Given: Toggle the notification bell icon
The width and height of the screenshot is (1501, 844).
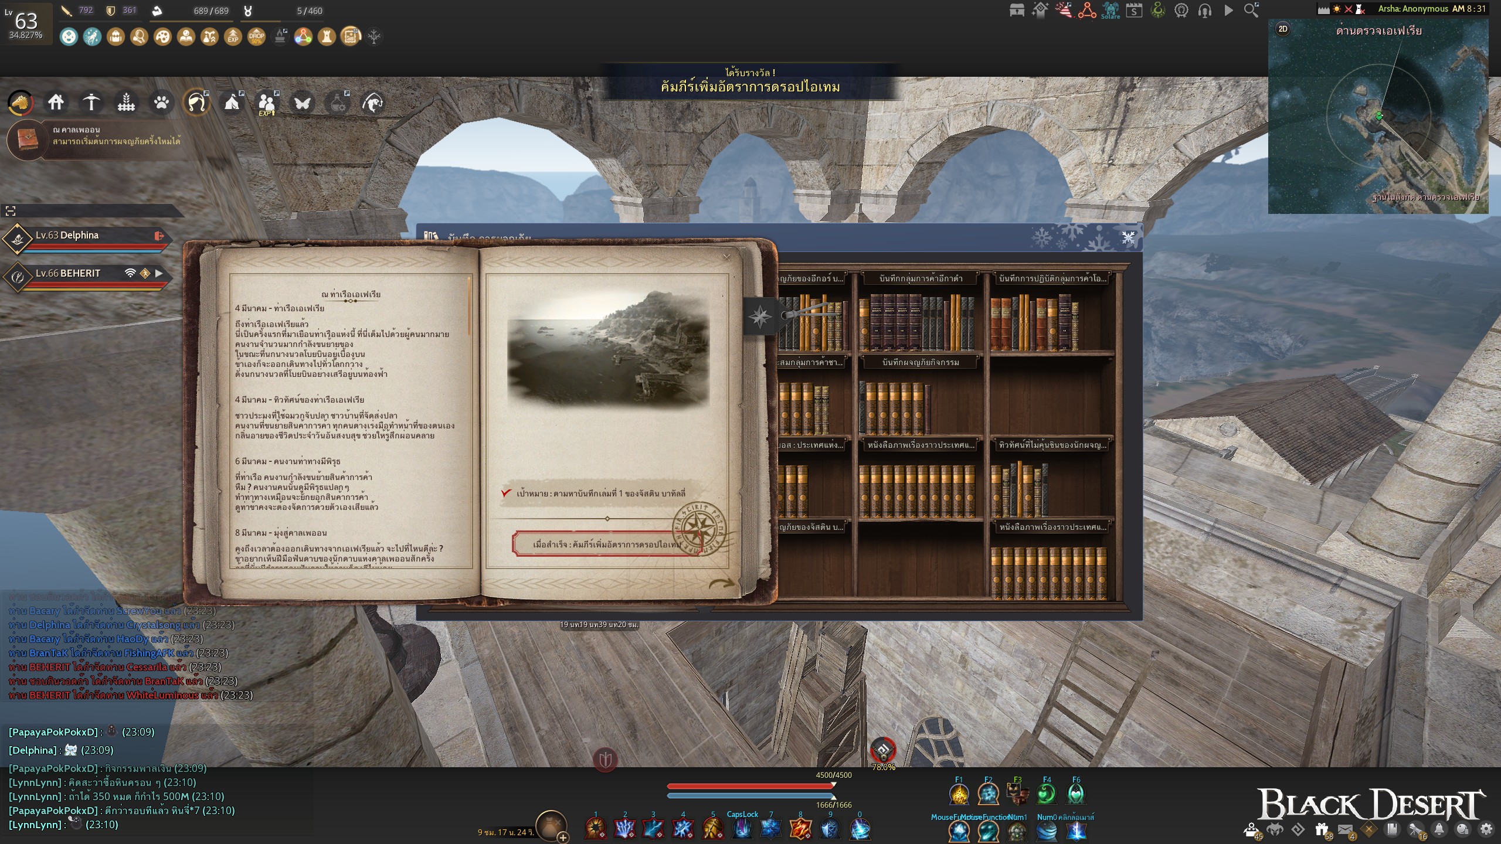Looking at the screenshot, I should (1439, 829).
